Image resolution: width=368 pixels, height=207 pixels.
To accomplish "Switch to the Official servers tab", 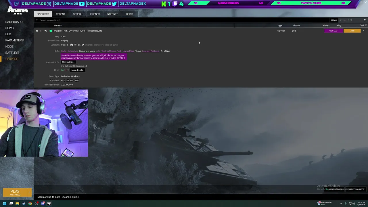I will point(78,14).
